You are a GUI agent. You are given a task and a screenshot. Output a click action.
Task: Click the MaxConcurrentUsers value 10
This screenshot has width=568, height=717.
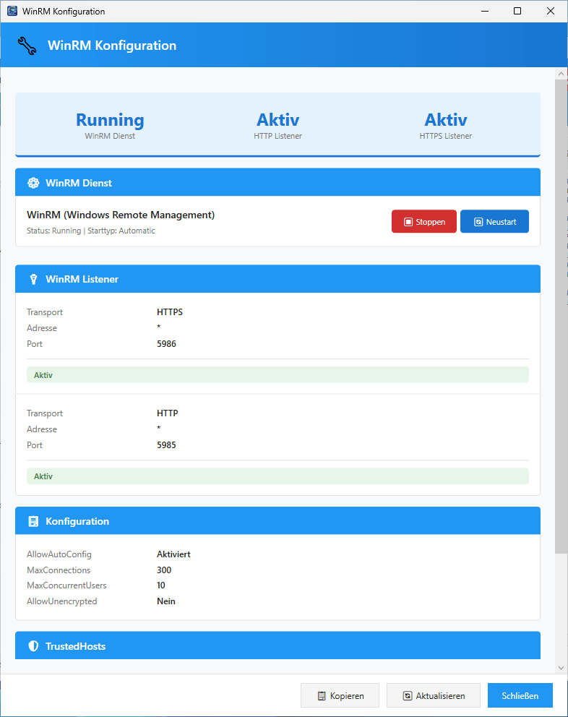pos(161,585)
